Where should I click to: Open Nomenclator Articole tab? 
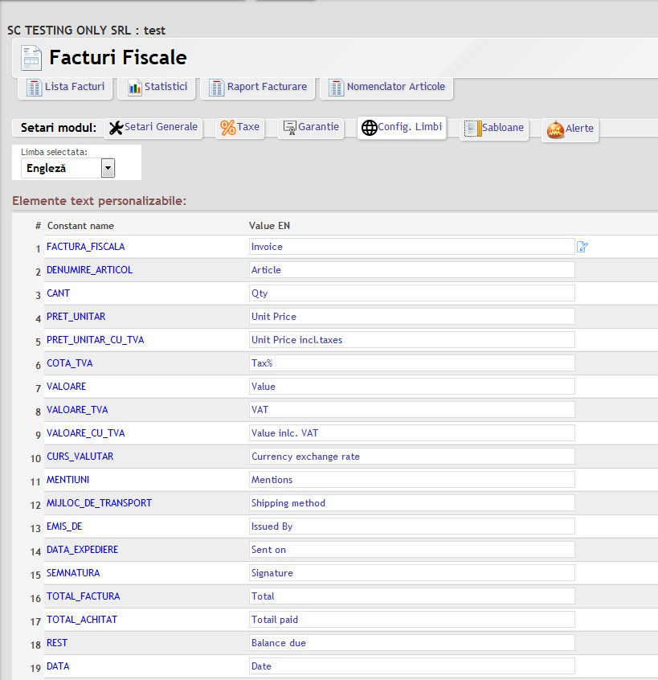click(386, 87)
